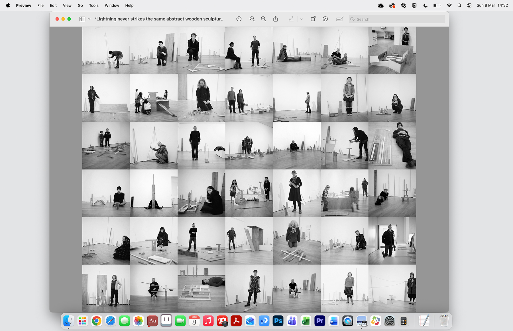513x331 pixels.
Task: Expand the highlight color dropdown arrow
Action: tap(301, 19)
